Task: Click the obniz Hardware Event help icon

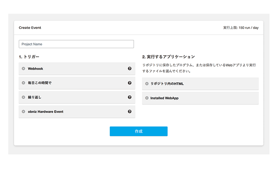Action: (x=130, y=112)
